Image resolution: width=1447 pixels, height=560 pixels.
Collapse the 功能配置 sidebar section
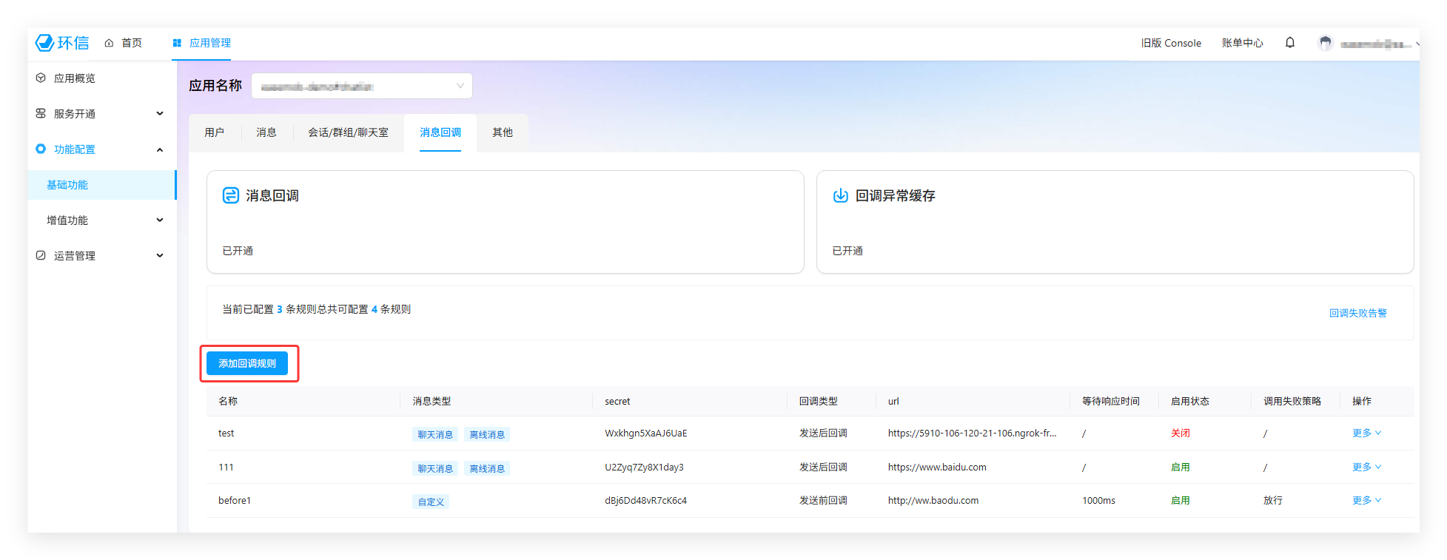point(160,149)
